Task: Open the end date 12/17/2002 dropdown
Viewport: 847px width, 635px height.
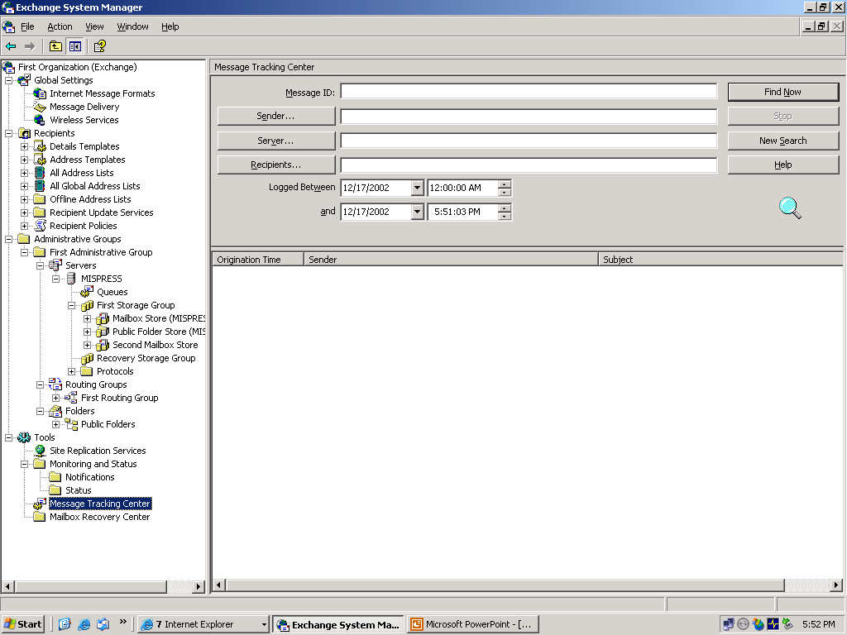Action: [417, 212]
